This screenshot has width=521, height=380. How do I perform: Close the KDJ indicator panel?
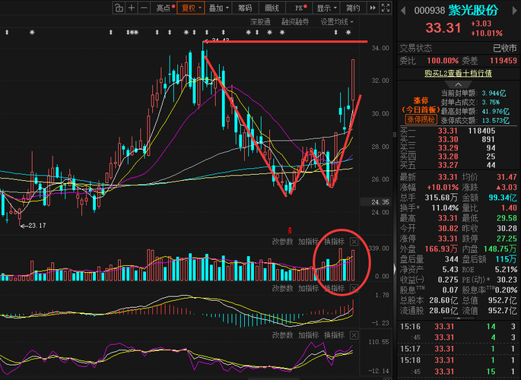coord(354,335)
